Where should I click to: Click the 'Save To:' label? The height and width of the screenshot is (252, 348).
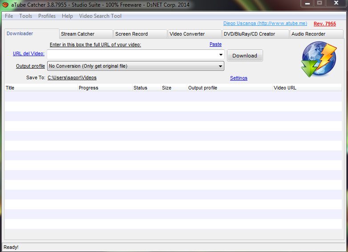pyautogui.click(x=36, y=77)
